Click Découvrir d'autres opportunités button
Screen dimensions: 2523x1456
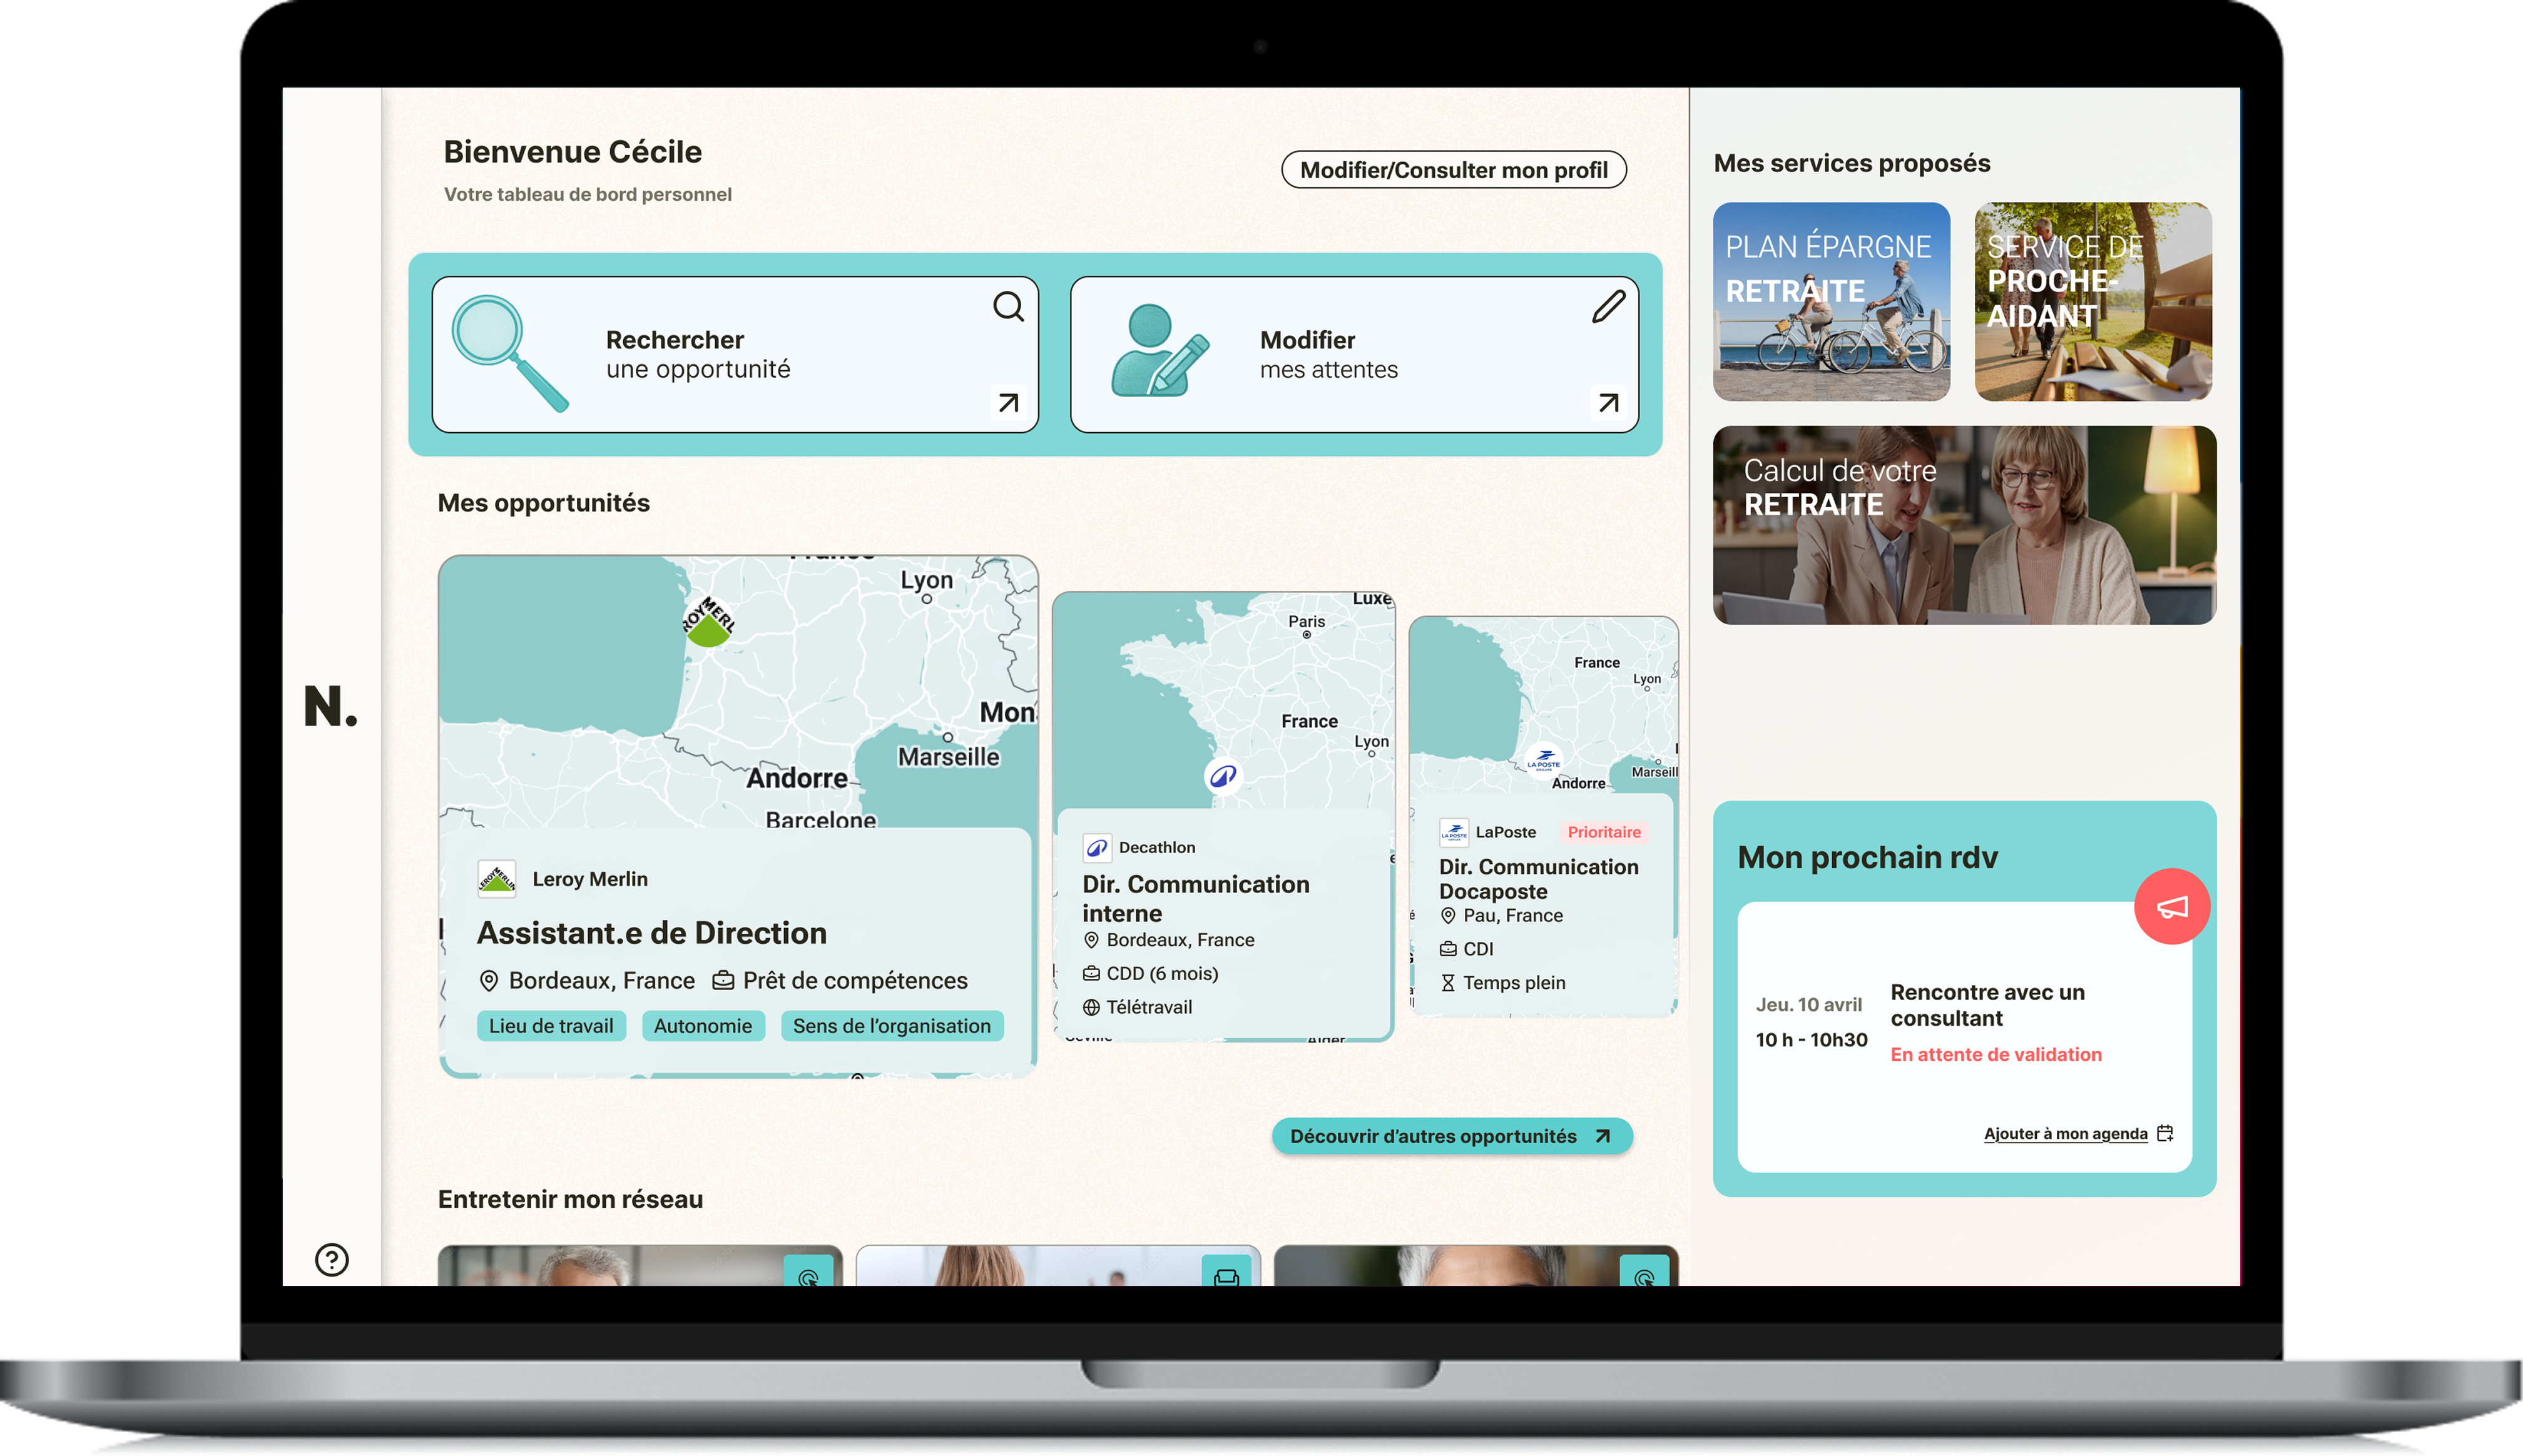[x=1452, y=1136]
